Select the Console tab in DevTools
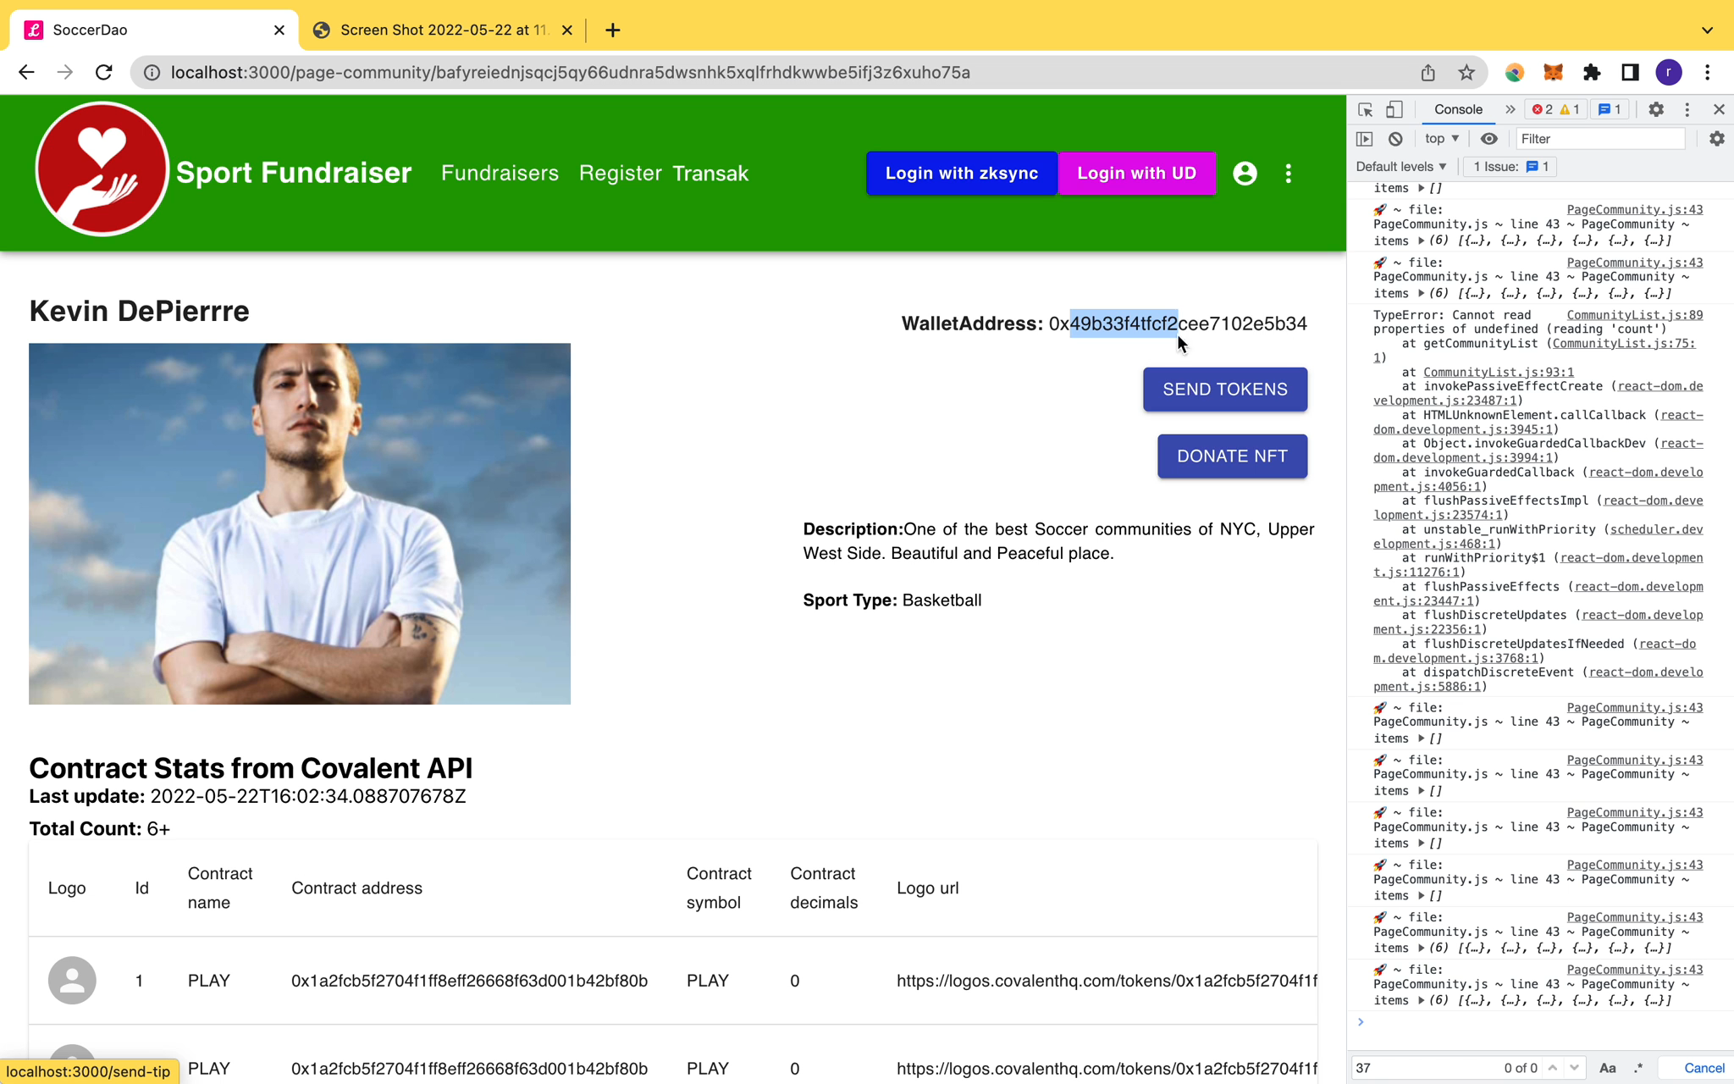The width and height of the screenshot is (1734, 1084). [x=1458, y=110]
